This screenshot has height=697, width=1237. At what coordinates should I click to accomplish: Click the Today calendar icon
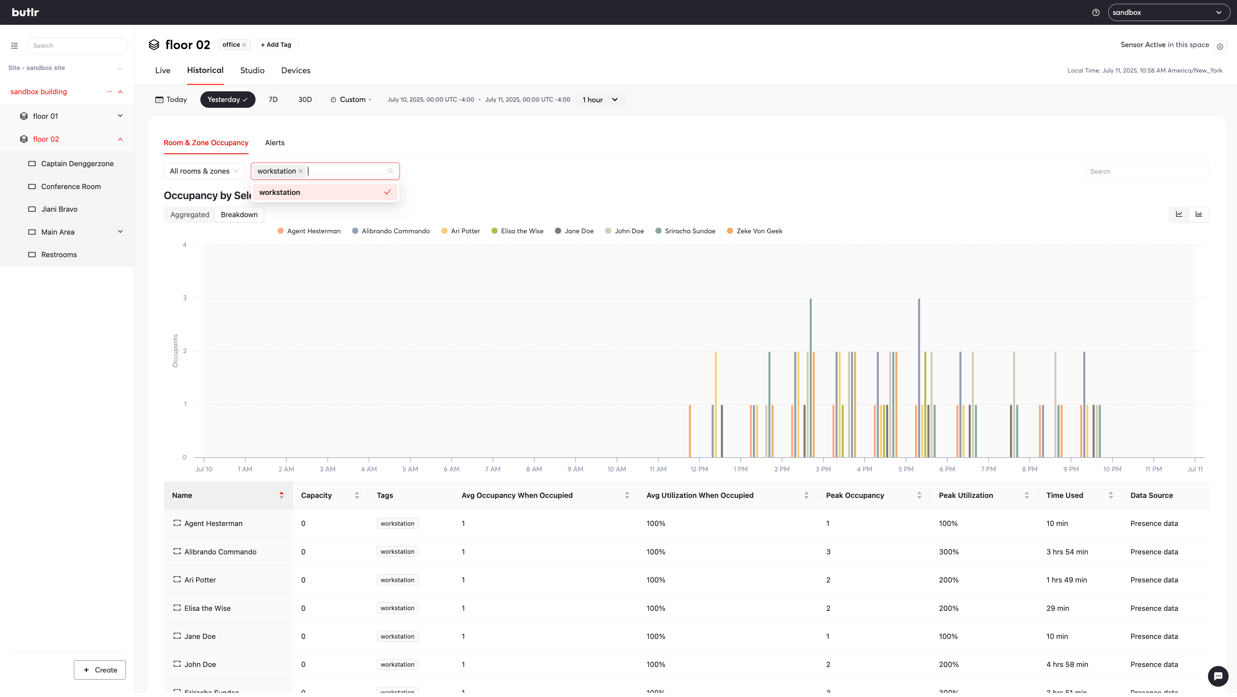click(159, 100)
